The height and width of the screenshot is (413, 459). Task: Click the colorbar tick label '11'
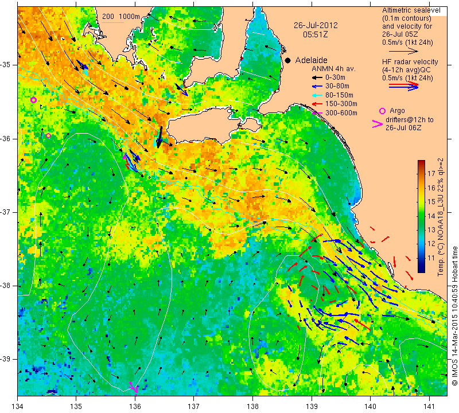click(431, 258)
